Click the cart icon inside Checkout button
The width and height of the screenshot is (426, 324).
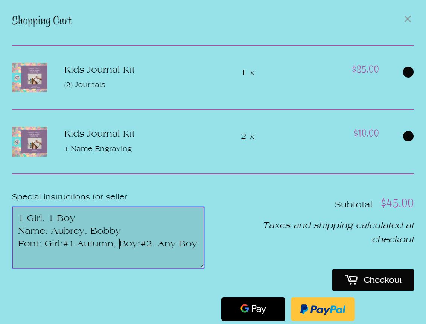click(351, 280)
